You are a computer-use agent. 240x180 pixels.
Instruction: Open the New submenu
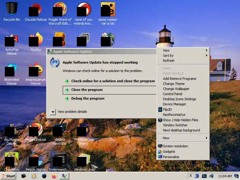point(183,138)
